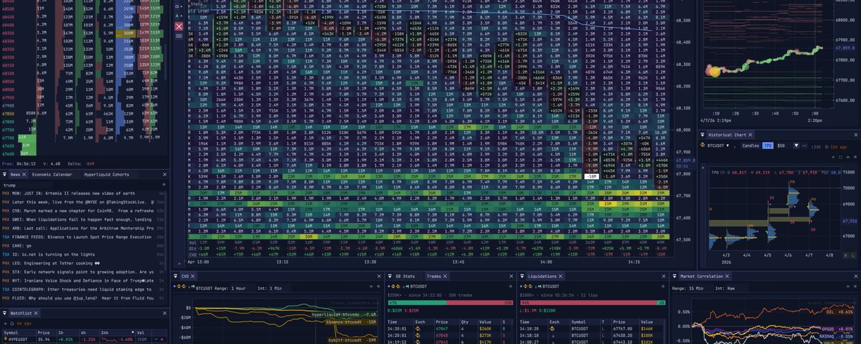Viewport: 861px width, 344px height.
Task: Refresh the Watchlist data
Action: [x=12, y=323]
